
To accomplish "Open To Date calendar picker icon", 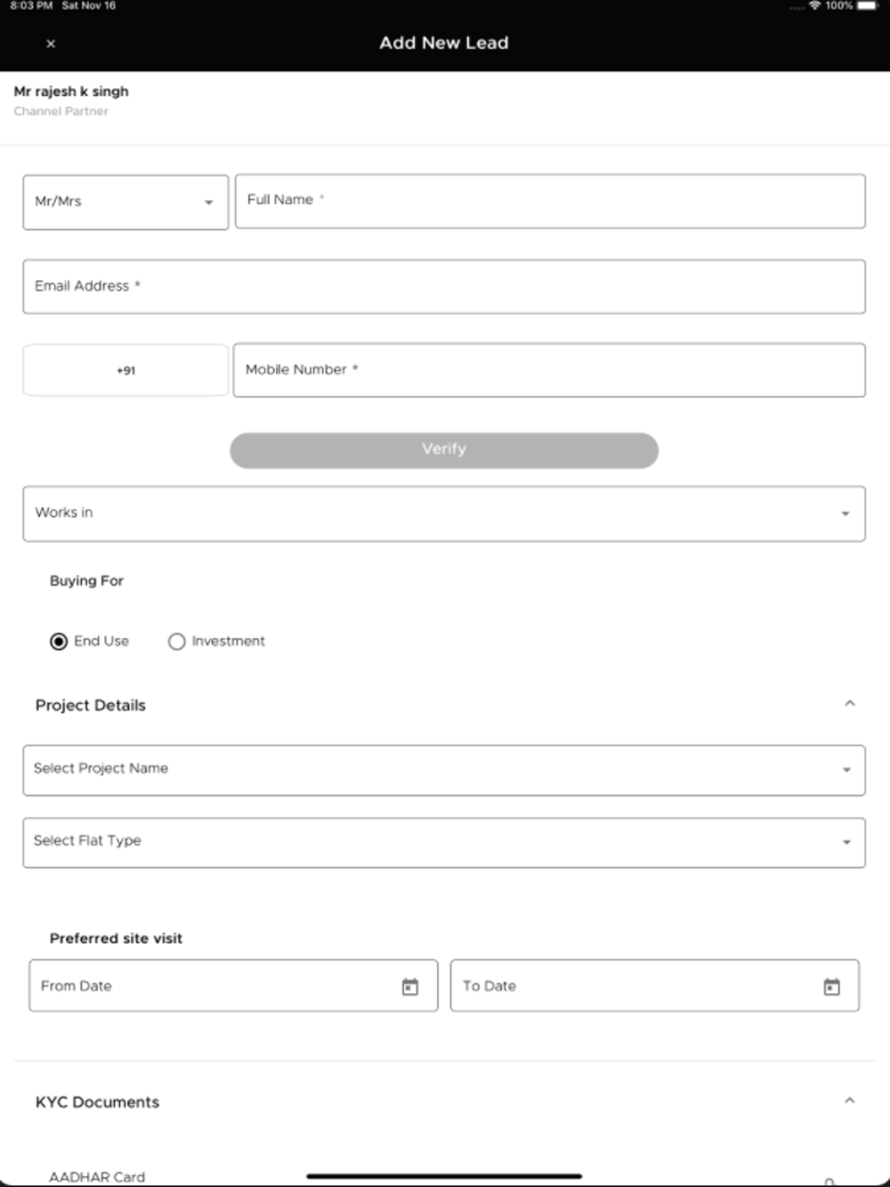I will [x=832, y=987].
